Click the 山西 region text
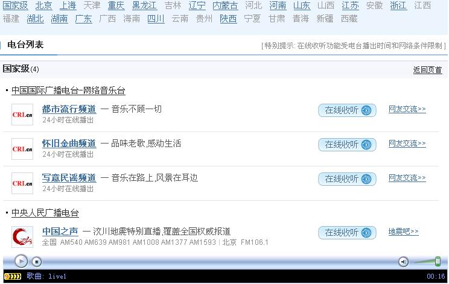Viewport: 449px width, 284px height. point(326,5)
